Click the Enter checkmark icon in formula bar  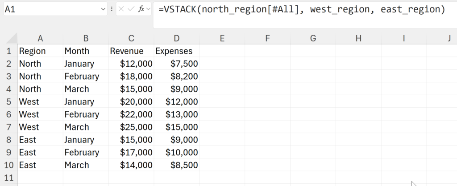click(x=131, y=9)
